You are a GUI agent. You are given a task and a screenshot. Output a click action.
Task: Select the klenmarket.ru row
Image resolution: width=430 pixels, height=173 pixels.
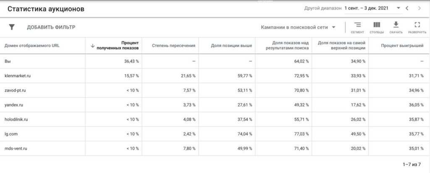[215, 76]
